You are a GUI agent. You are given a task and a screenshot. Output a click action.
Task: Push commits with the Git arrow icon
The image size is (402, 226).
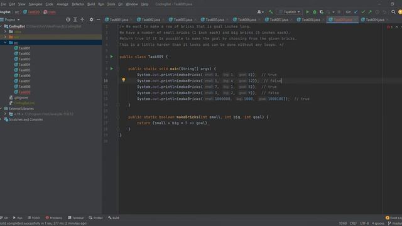(x=370, y=12)
